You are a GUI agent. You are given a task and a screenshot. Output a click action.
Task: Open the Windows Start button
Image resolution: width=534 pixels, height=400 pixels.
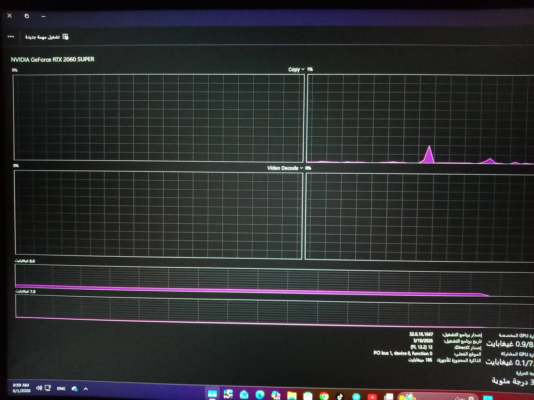pyautogui.click(x=488, y=397)
